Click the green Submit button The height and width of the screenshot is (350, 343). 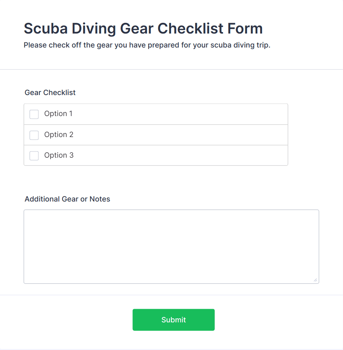coord(173,320)
